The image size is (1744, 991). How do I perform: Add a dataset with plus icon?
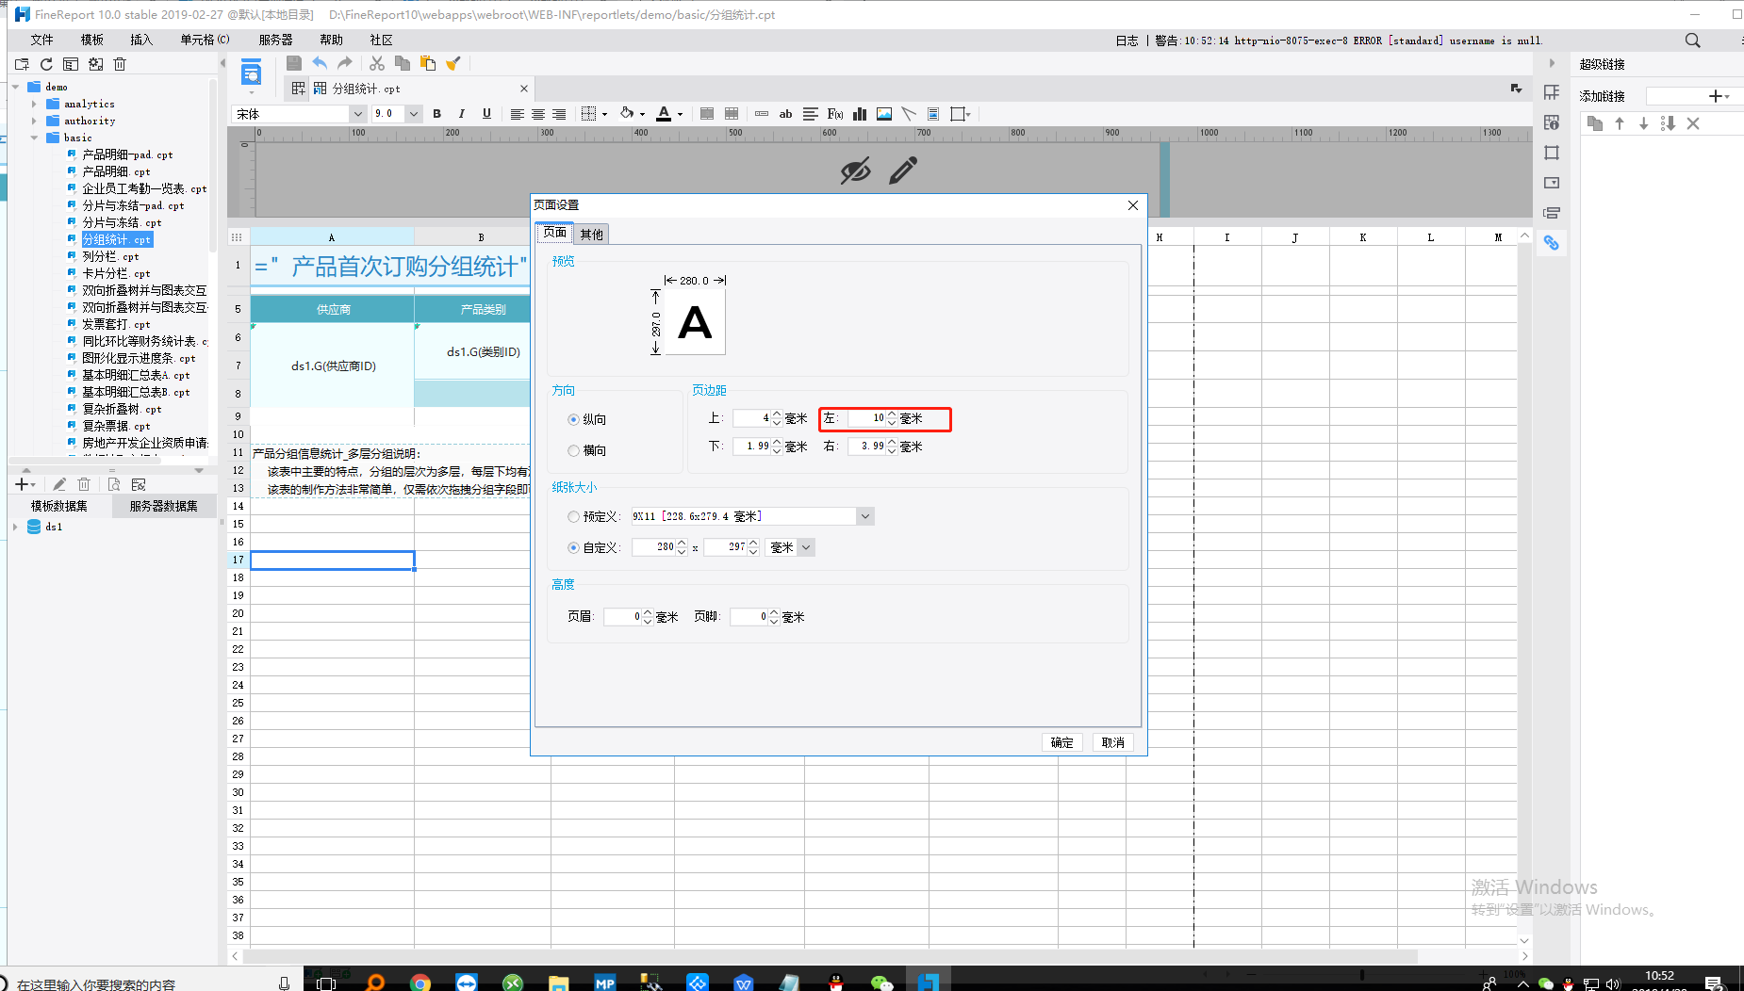coord(23,484)
